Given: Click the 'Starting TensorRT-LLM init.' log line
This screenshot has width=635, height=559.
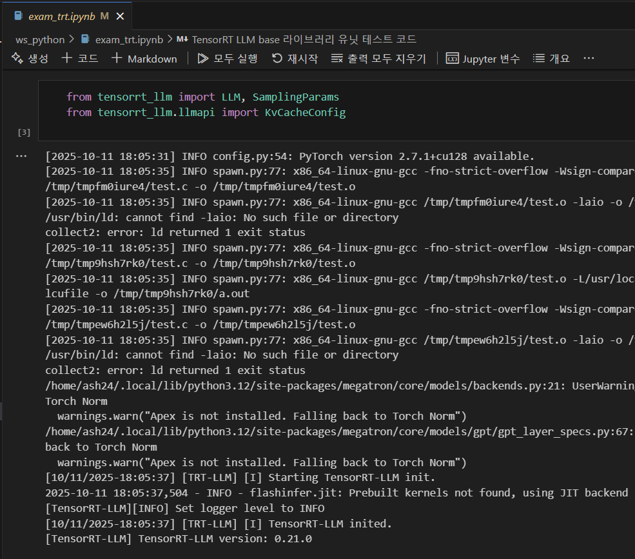Looking at the screenshot, I should coord(240,478).
